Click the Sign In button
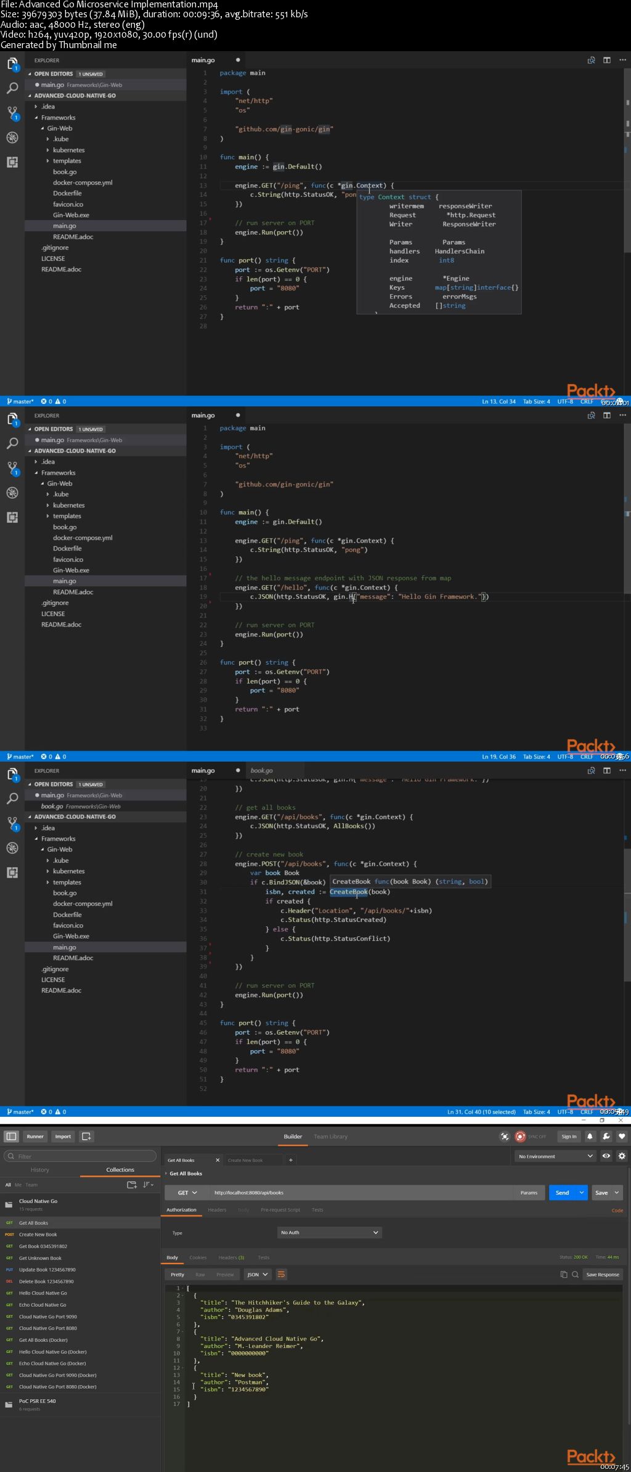Viewport: 631px width, 1472px height. [x=569, y=1137]
